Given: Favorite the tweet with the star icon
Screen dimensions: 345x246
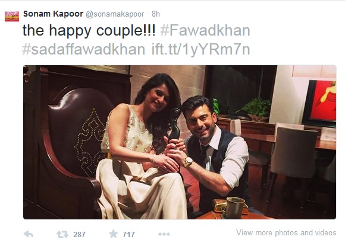Looking at the screenshot, I should coord(113,234).
